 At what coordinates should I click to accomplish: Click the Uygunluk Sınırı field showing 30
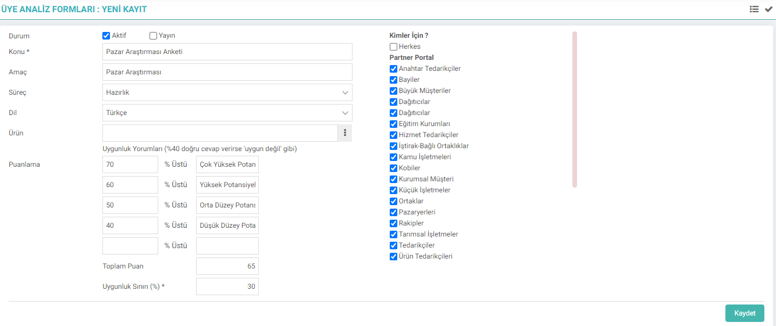coord(227,286)
